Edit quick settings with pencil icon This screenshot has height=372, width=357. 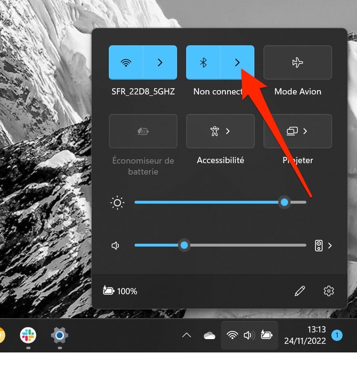300,291
